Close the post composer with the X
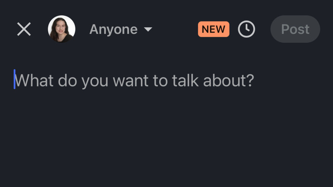Screen dimensions: 333x187 click(24, 29)
